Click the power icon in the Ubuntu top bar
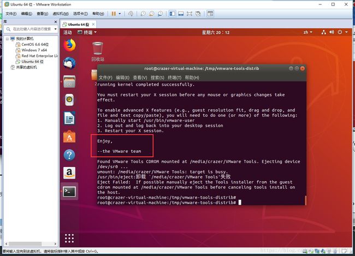The image size is (355, 256). coord(340,32)
